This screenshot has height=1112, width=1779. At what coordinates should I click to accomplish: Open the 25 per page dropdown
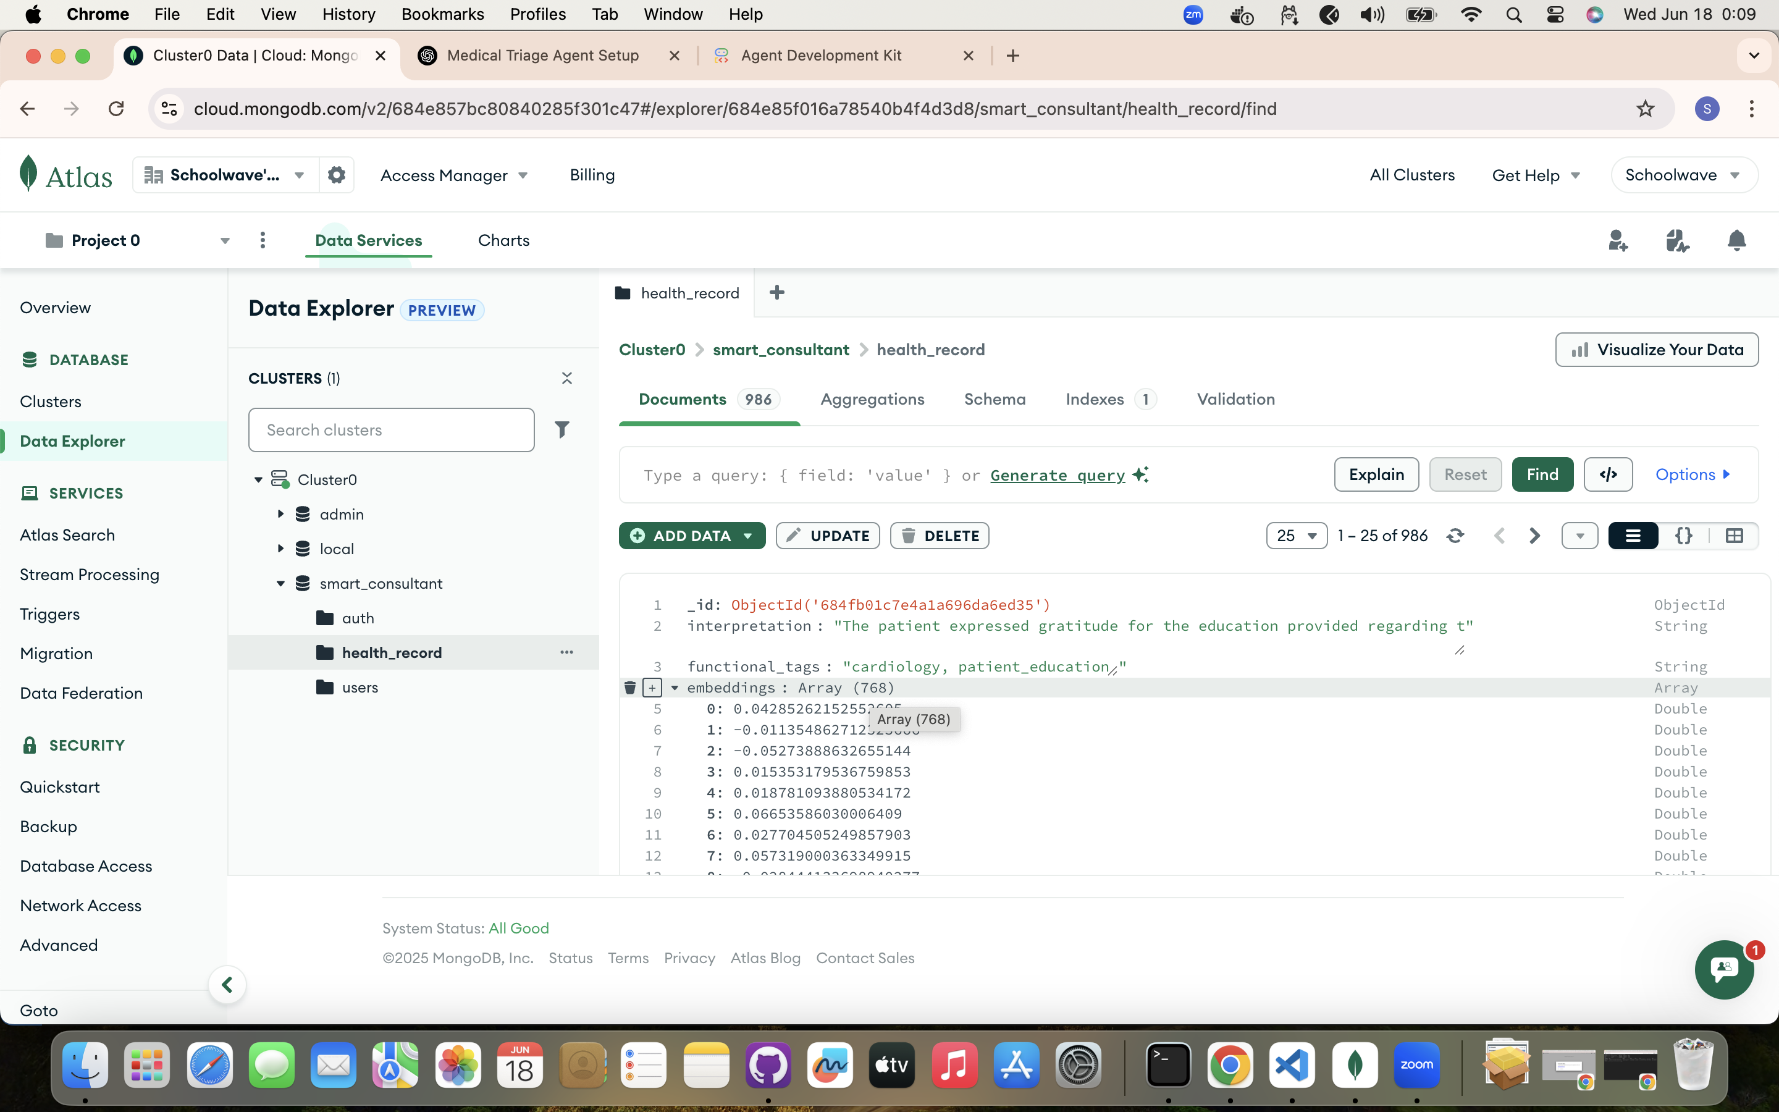pyautogui.click(x=1296, y=536)
